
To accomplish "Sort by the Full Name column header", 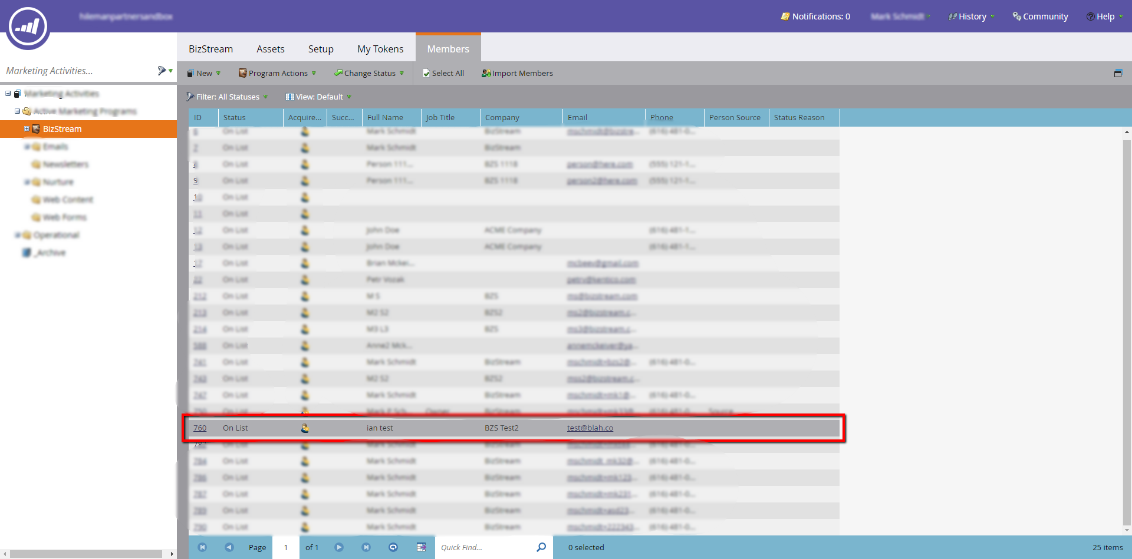I will 391,117.
